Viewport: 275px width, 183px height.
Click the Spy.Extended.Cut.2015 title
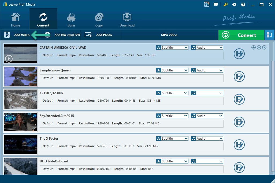57,116
